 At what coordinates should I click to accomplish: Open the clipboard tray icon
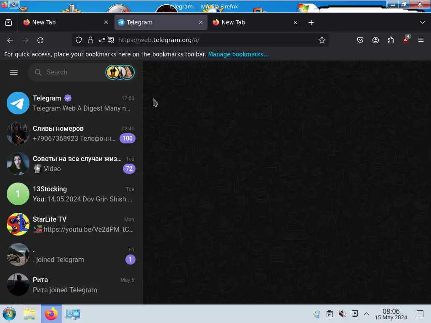pyautogui.click(x=329, y=314)
